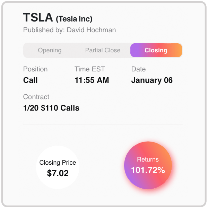Viewport: 208px width, 208px height.
Task: Select the Partial Close tab
Action: click(103, 50)
